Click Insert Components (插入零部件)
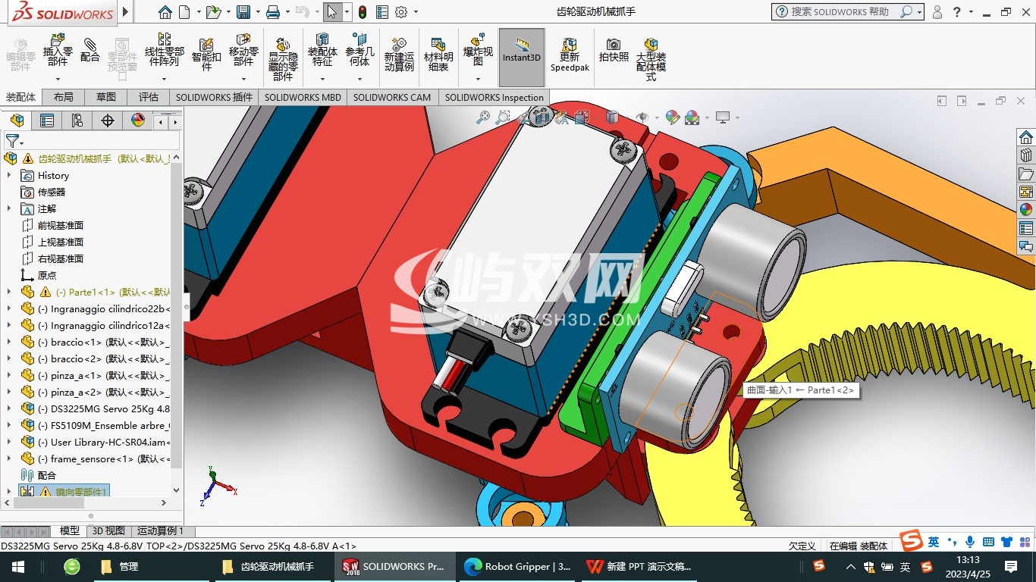 coord(58,51)
